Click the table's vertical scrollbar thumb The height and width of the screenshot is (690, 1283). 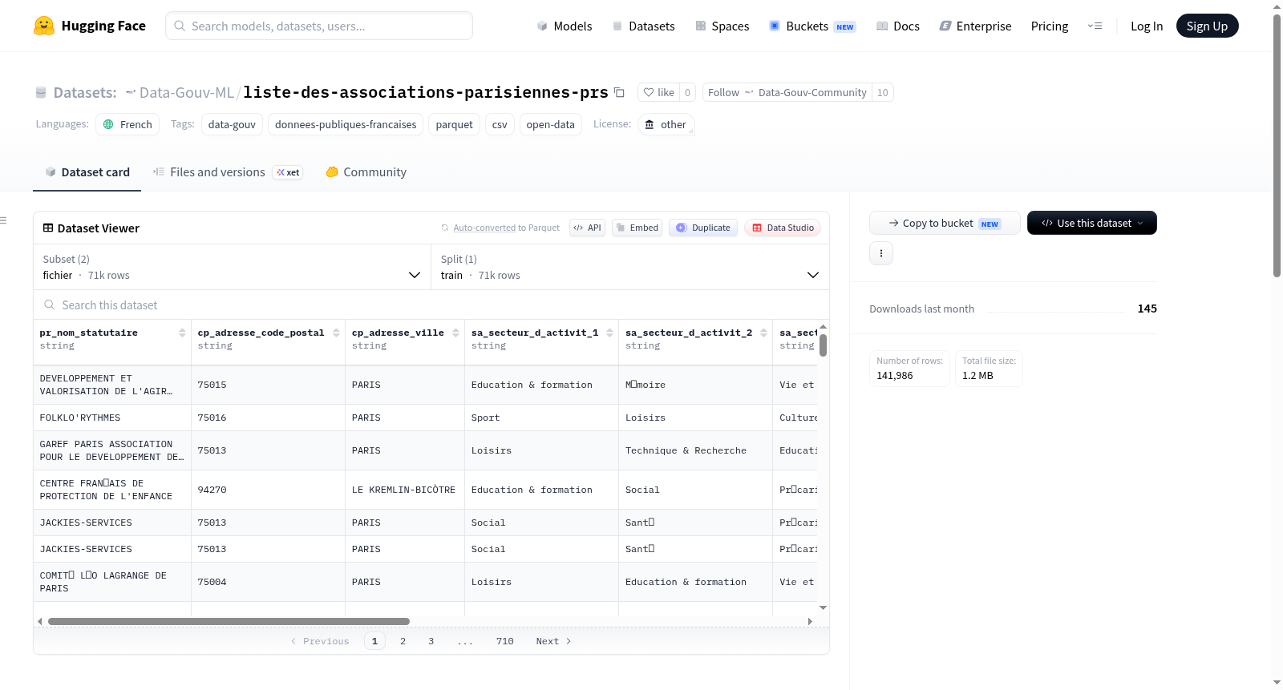tap(823, 345)
